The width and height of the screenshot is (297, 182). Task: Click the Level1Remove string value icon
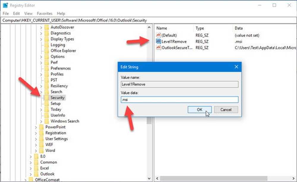(x=158, y=41)
